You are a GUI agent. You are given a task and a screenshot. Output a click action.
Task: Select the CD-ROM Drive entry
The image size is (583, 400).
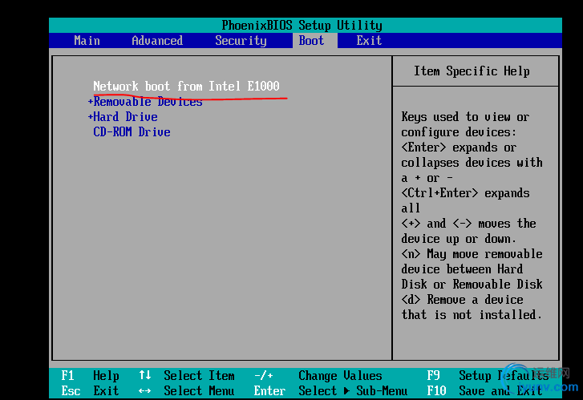132,132
